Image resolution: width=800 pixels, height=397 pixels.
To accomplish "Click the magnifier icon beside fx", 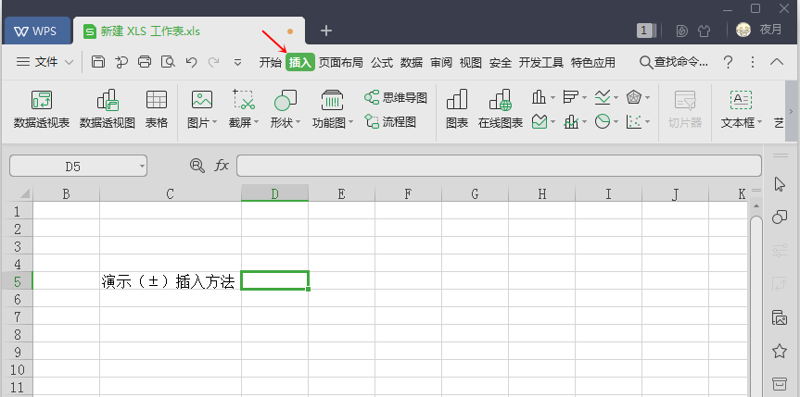I will 197,165.
